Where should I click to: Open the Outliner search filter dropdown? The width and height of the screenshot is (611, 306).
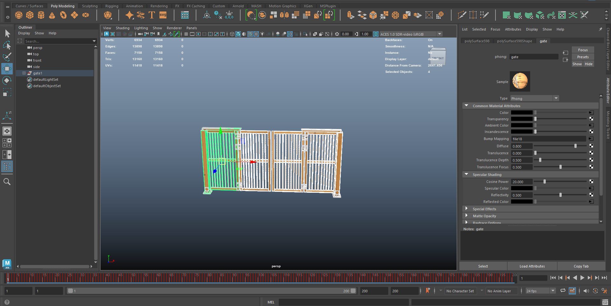[94, 41]
